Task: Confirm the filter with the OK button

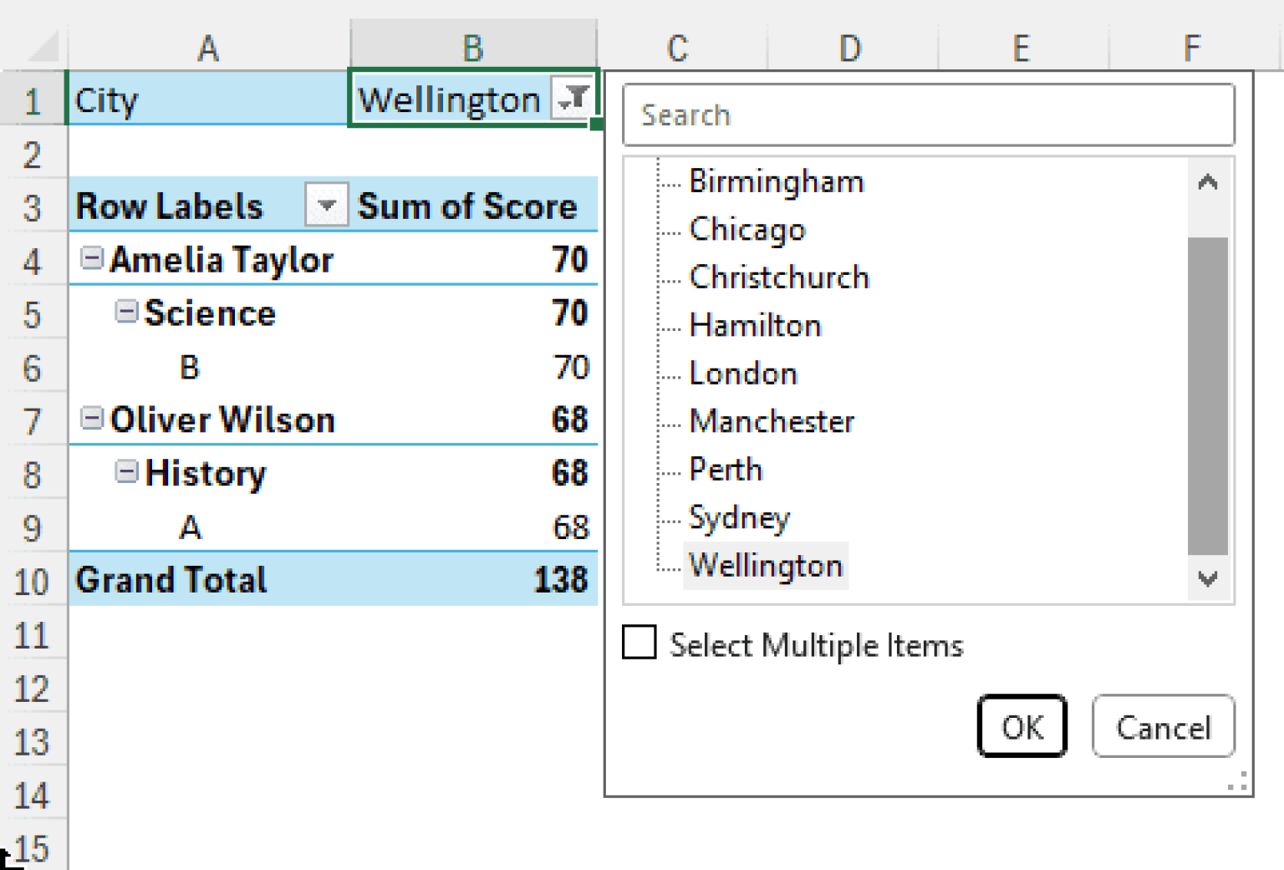Action: pos(1022,726)
